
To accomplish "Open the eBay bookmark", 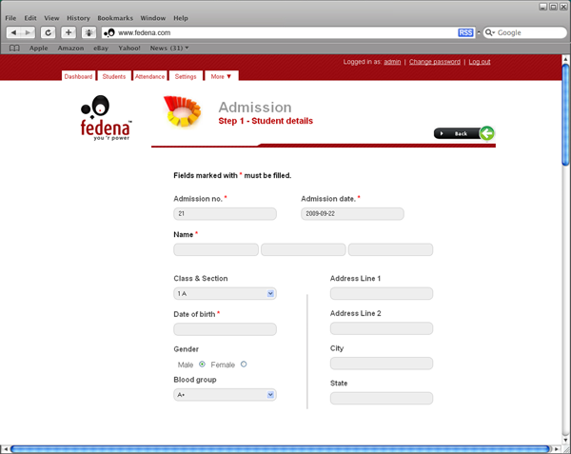I will click(101, 48).
